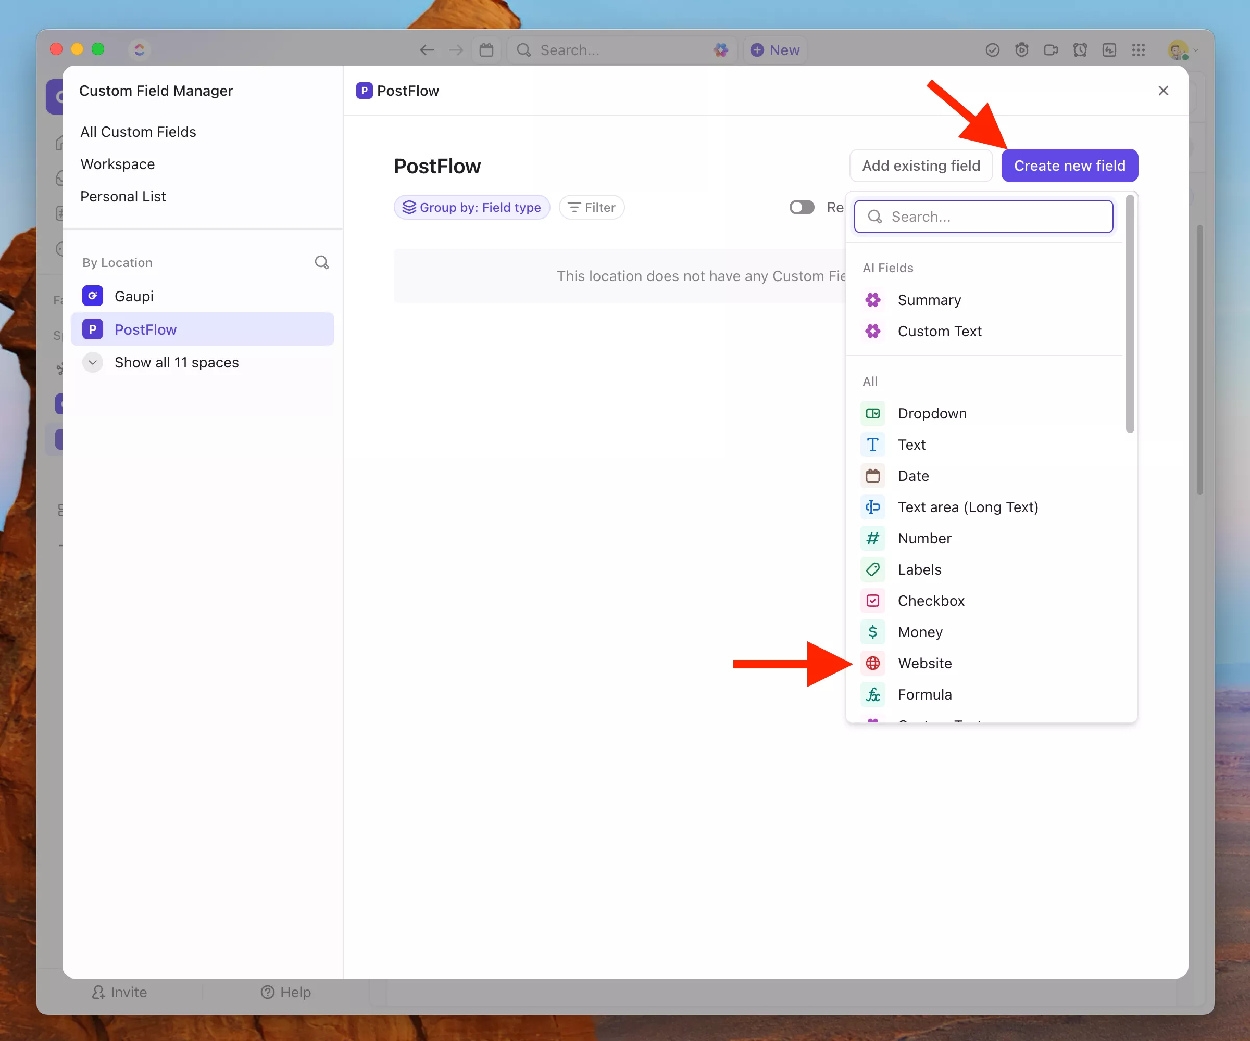Open All Custom Fields section
The width and height of the screenshot is (1250, 1041).
pos(138,132)
